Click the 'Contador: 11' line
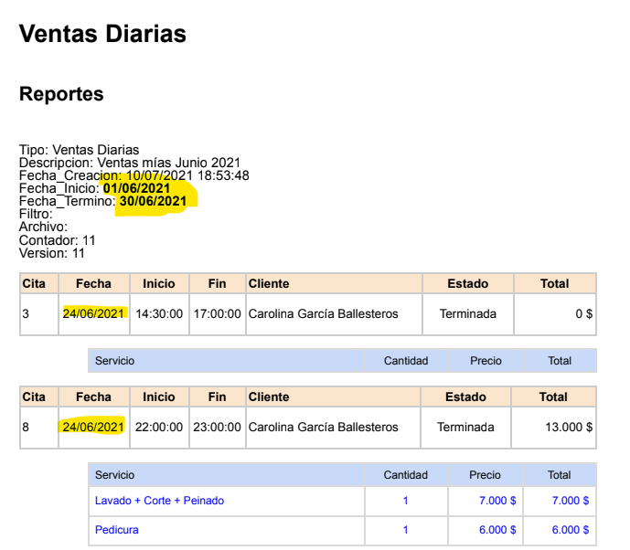Image resolution: width=630 pixels, height=550 pixels. pos(57,240)
